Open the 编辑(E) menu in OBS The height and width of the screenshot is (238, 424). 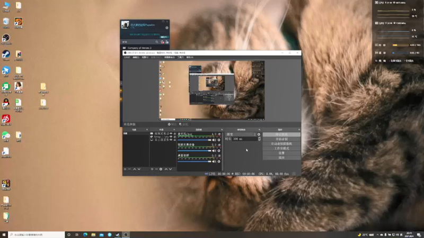click(x=136, y=58)
